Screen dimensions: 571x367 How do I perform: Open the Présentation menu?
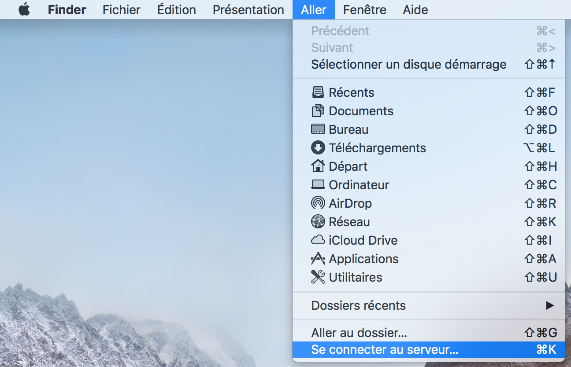click(x=248, y=10)
